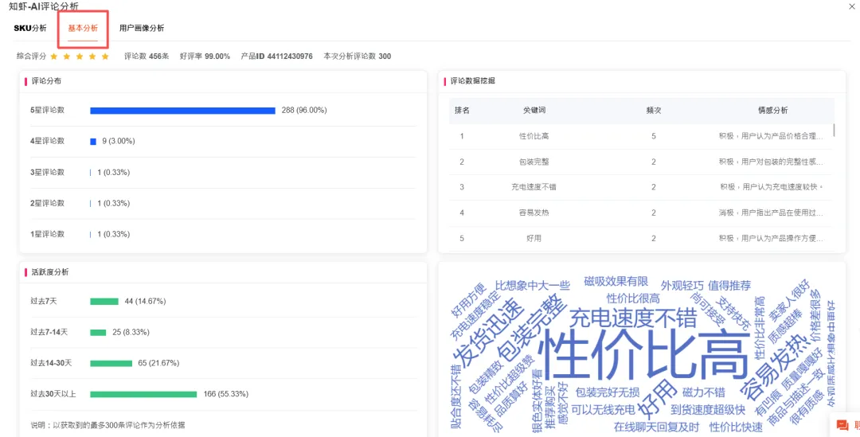Open the 用户画像分析 tab
The height and width of the screenshot is (437, 860).
(142, 28)
